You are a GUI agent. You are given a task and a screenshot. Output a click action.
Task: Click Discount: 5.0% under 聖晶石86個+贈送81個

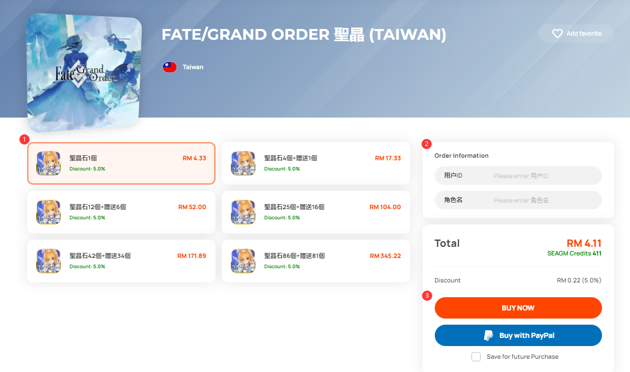click(282, 267)
